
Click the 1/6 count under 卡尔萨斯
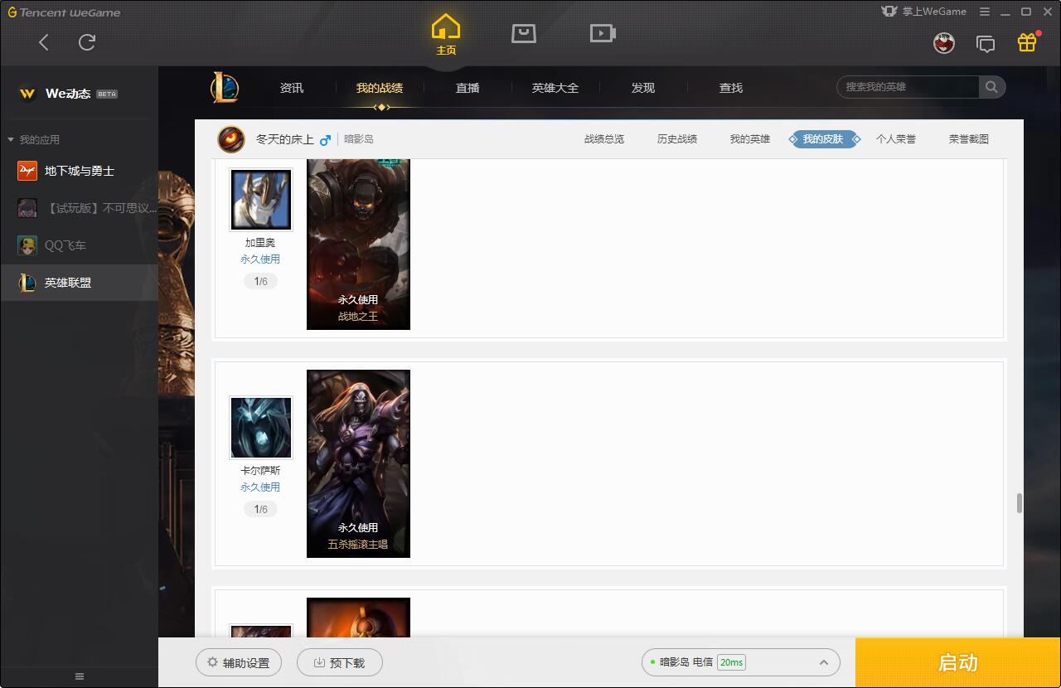(x=261, y=510)
